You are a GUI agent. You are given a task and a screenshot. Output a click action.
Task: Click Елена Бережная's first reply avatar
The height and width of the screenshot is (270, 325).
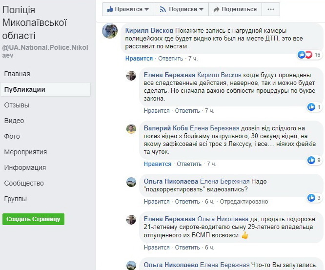(x=131, y=76)
